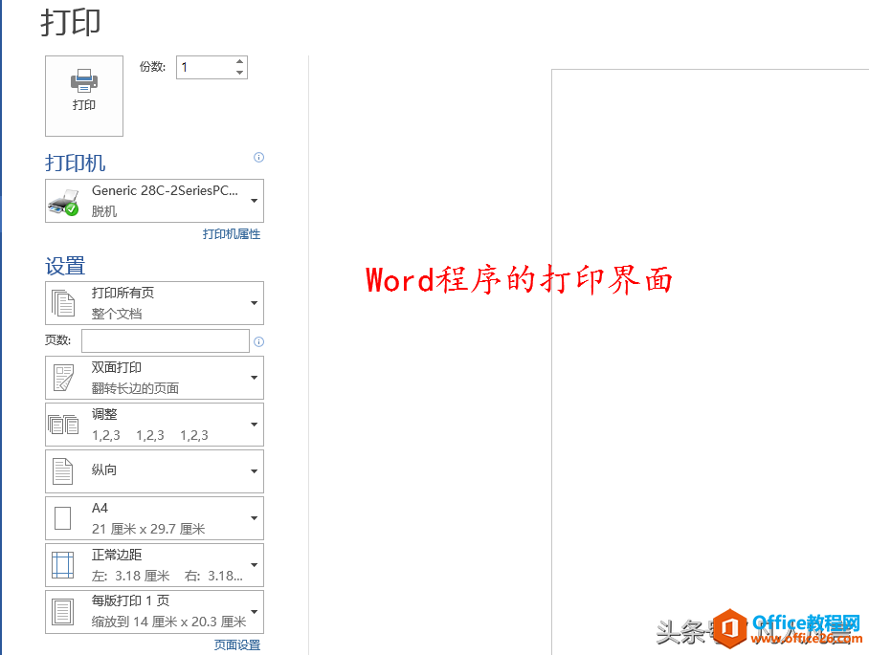Click the 21 厘米 x 29.7 厘米 size text

(148, 530)
